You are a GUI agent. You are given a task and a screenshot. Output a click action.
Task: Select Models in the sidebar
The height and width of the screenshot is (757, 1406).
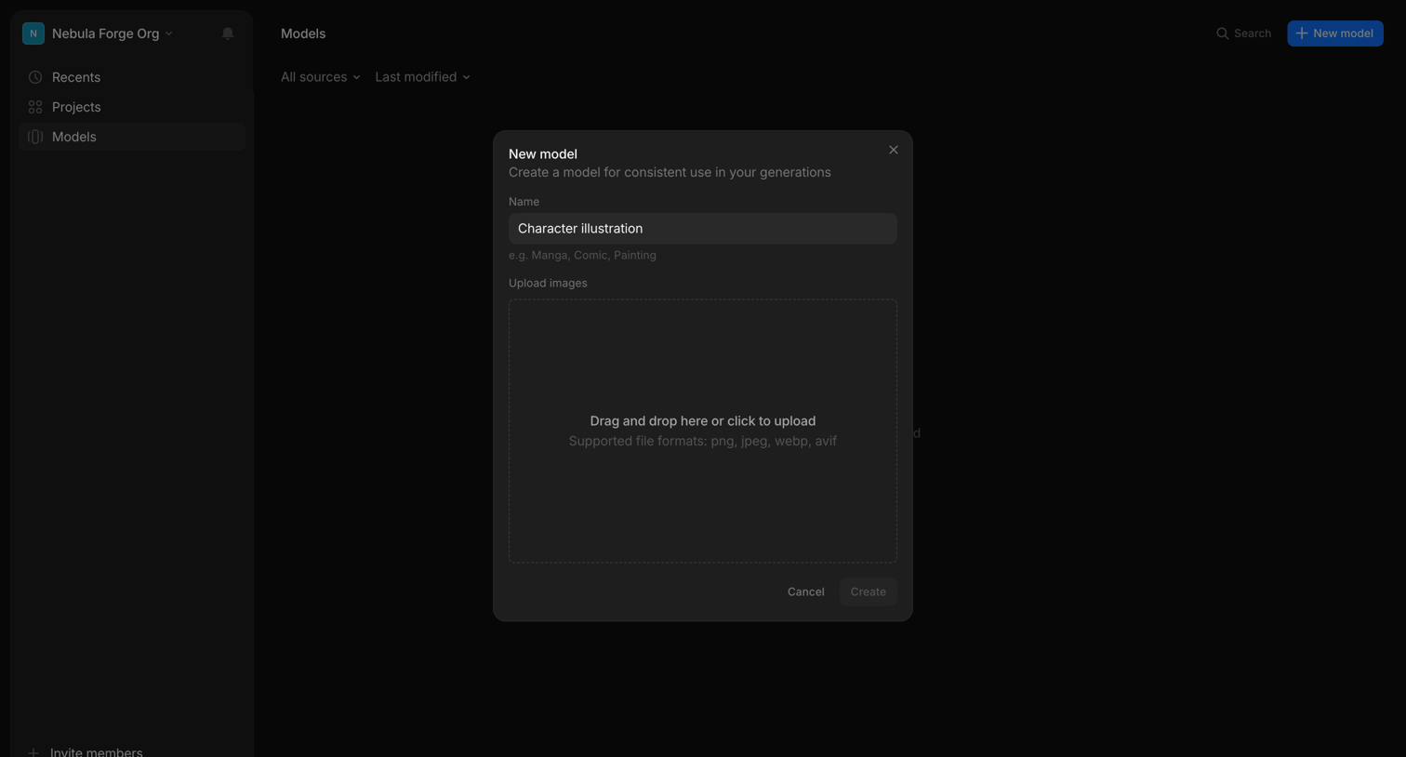point(132,137)
